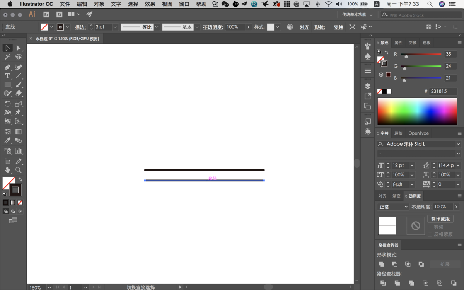Viewport: 464px width, 290px height.
Task: Click the Exclude shape mode icon
Action: click(x=421, y=264)
